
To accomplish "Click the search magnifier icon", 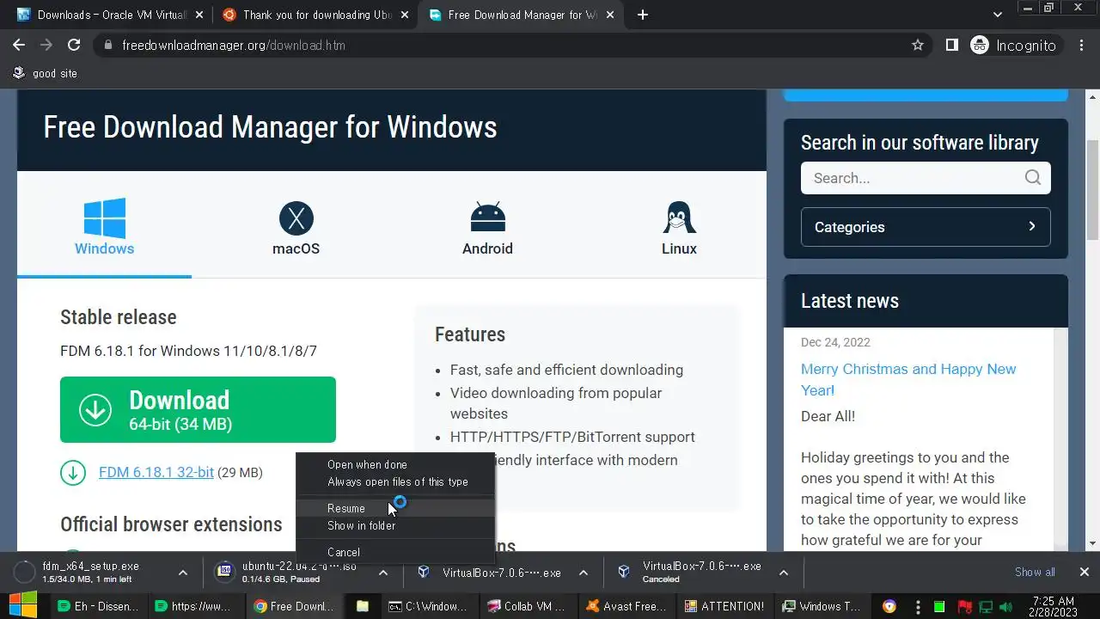I will point(1033,178).
